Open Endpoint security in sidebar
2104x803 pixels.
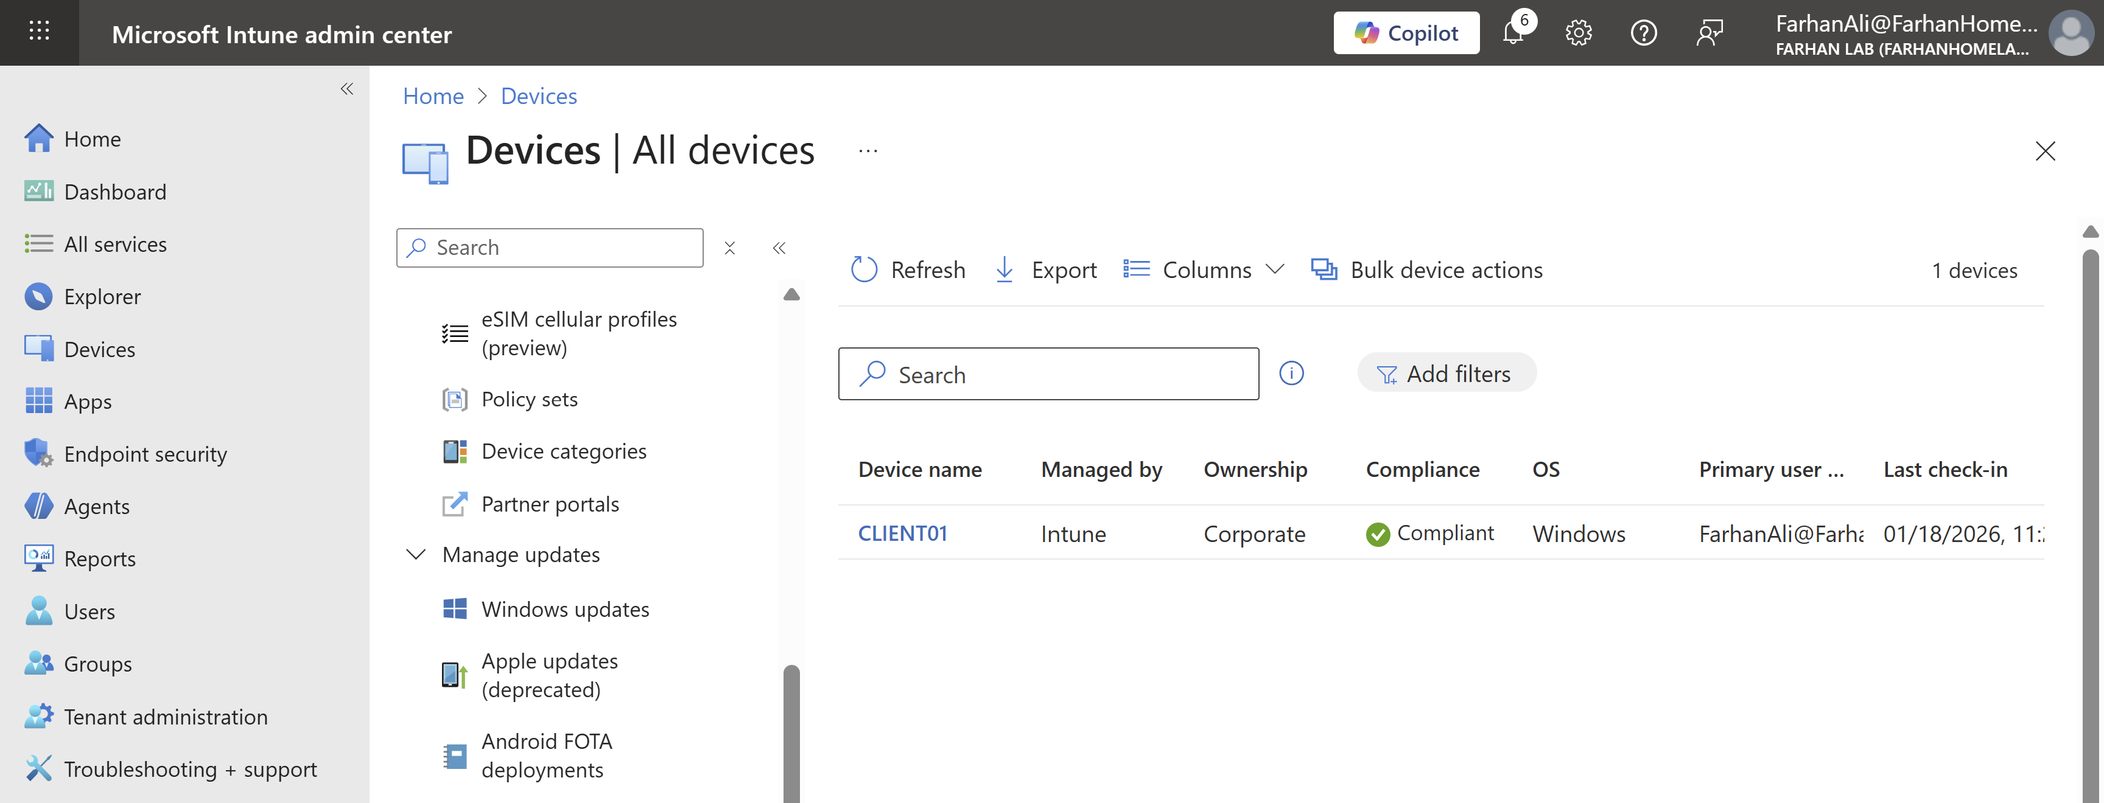146,454
